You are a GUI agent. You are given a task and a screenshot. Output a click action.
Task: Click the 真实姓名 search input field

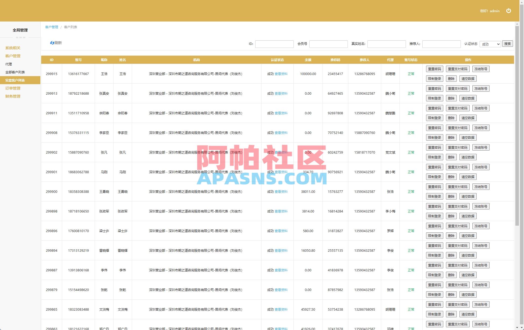click(x=387, y=44)
